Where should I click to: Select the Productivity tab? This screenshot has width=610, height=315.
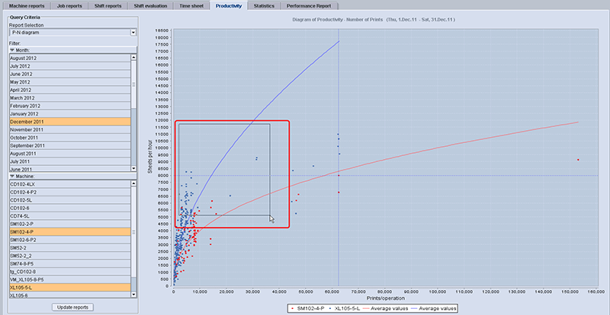pos(228,6)
